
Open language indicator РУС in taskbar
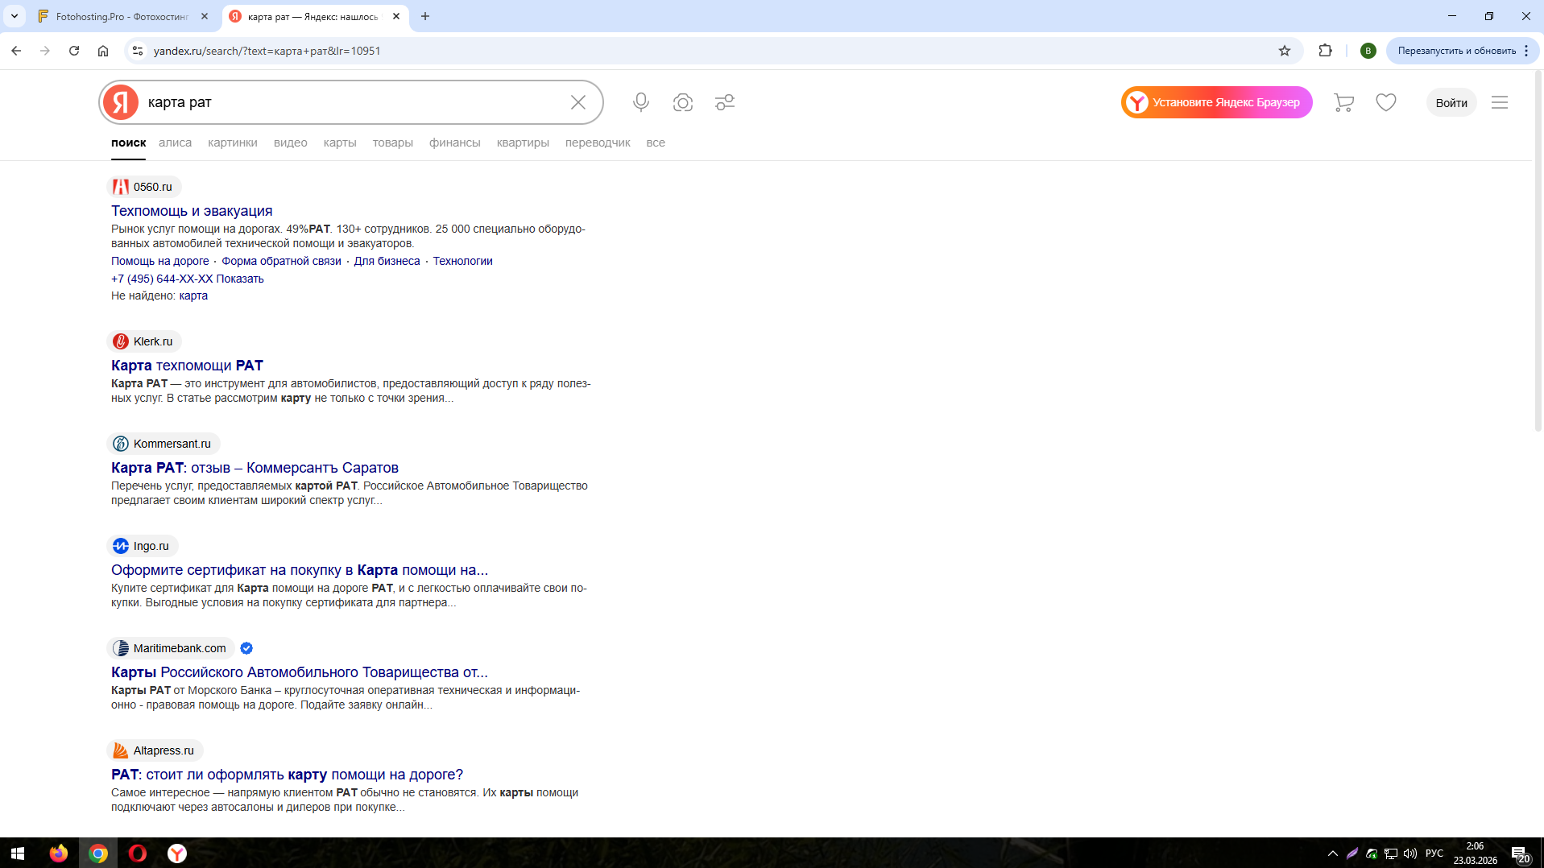point(1434,854)
